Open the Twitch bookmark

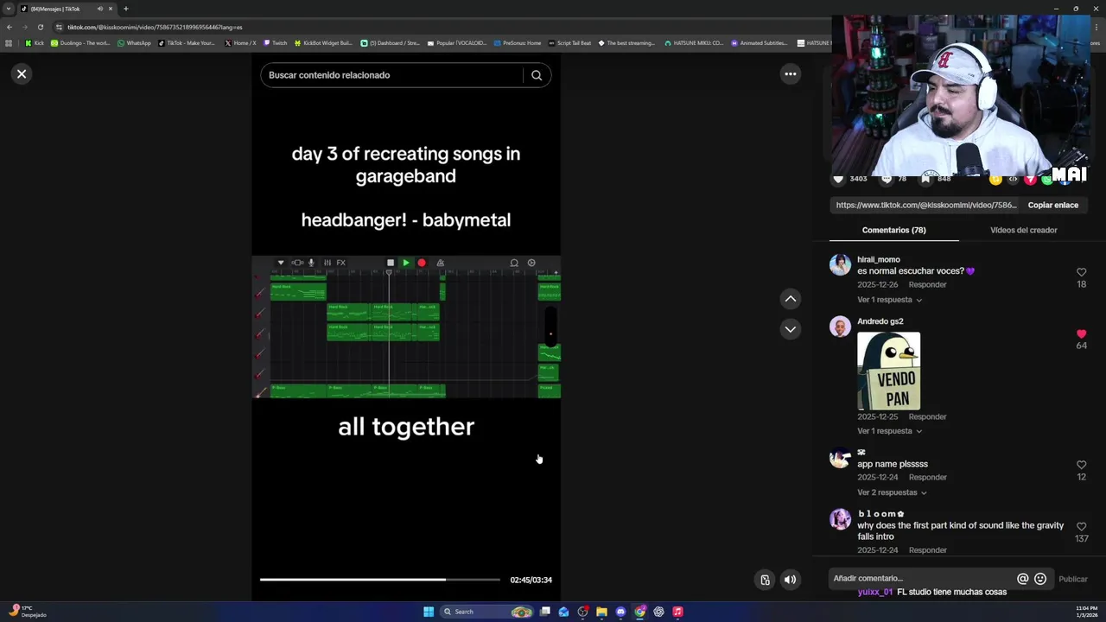[275, 42]
